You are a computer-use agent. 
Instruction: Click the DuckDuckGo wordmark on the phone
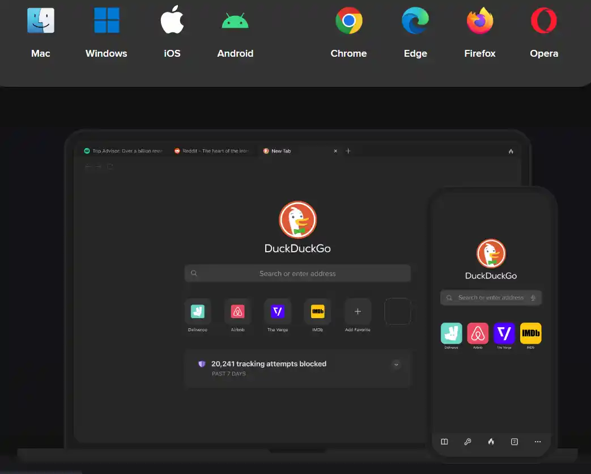click(x=491, y=276)
